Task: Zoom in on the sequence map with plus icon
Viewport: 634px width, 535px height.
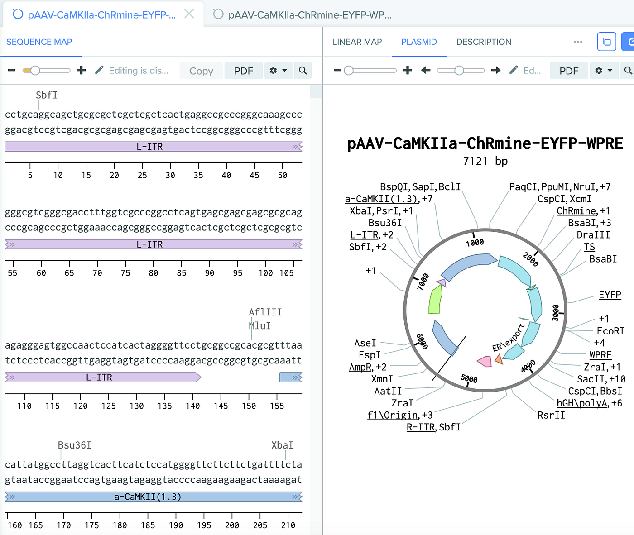Action: tap(81, 70)
